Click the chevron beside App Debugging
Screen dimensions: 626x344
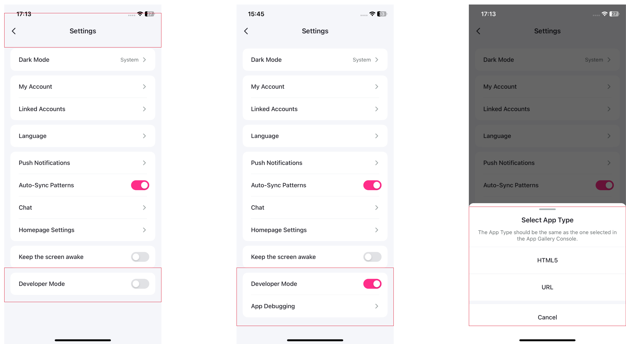(376, 306)
